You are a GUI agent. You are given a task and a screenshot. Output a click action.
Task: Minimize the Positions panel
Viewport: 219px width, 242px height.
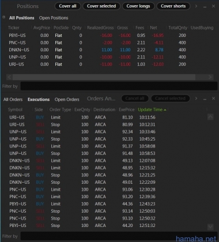[205, 6]
